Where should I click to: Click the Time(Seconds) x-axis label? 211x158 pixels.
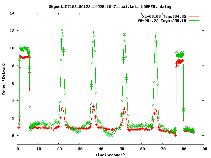click(x=110, y=155)
